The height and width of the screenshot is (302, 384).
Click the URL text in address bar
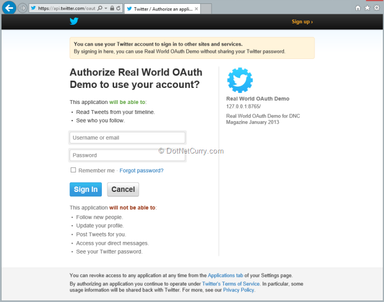(x=67, y=8)
